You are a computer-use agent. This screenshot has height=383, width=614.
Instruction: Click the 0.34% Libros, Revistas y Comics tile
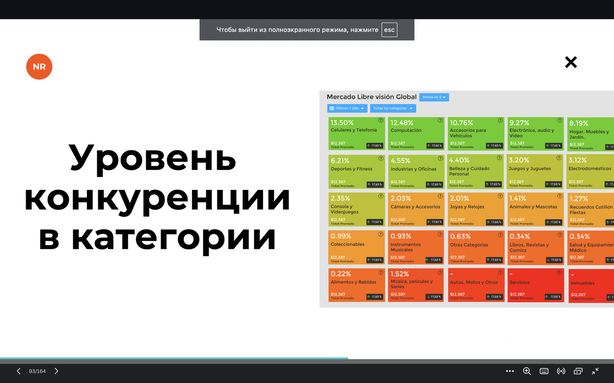click(x=535, y=247)
